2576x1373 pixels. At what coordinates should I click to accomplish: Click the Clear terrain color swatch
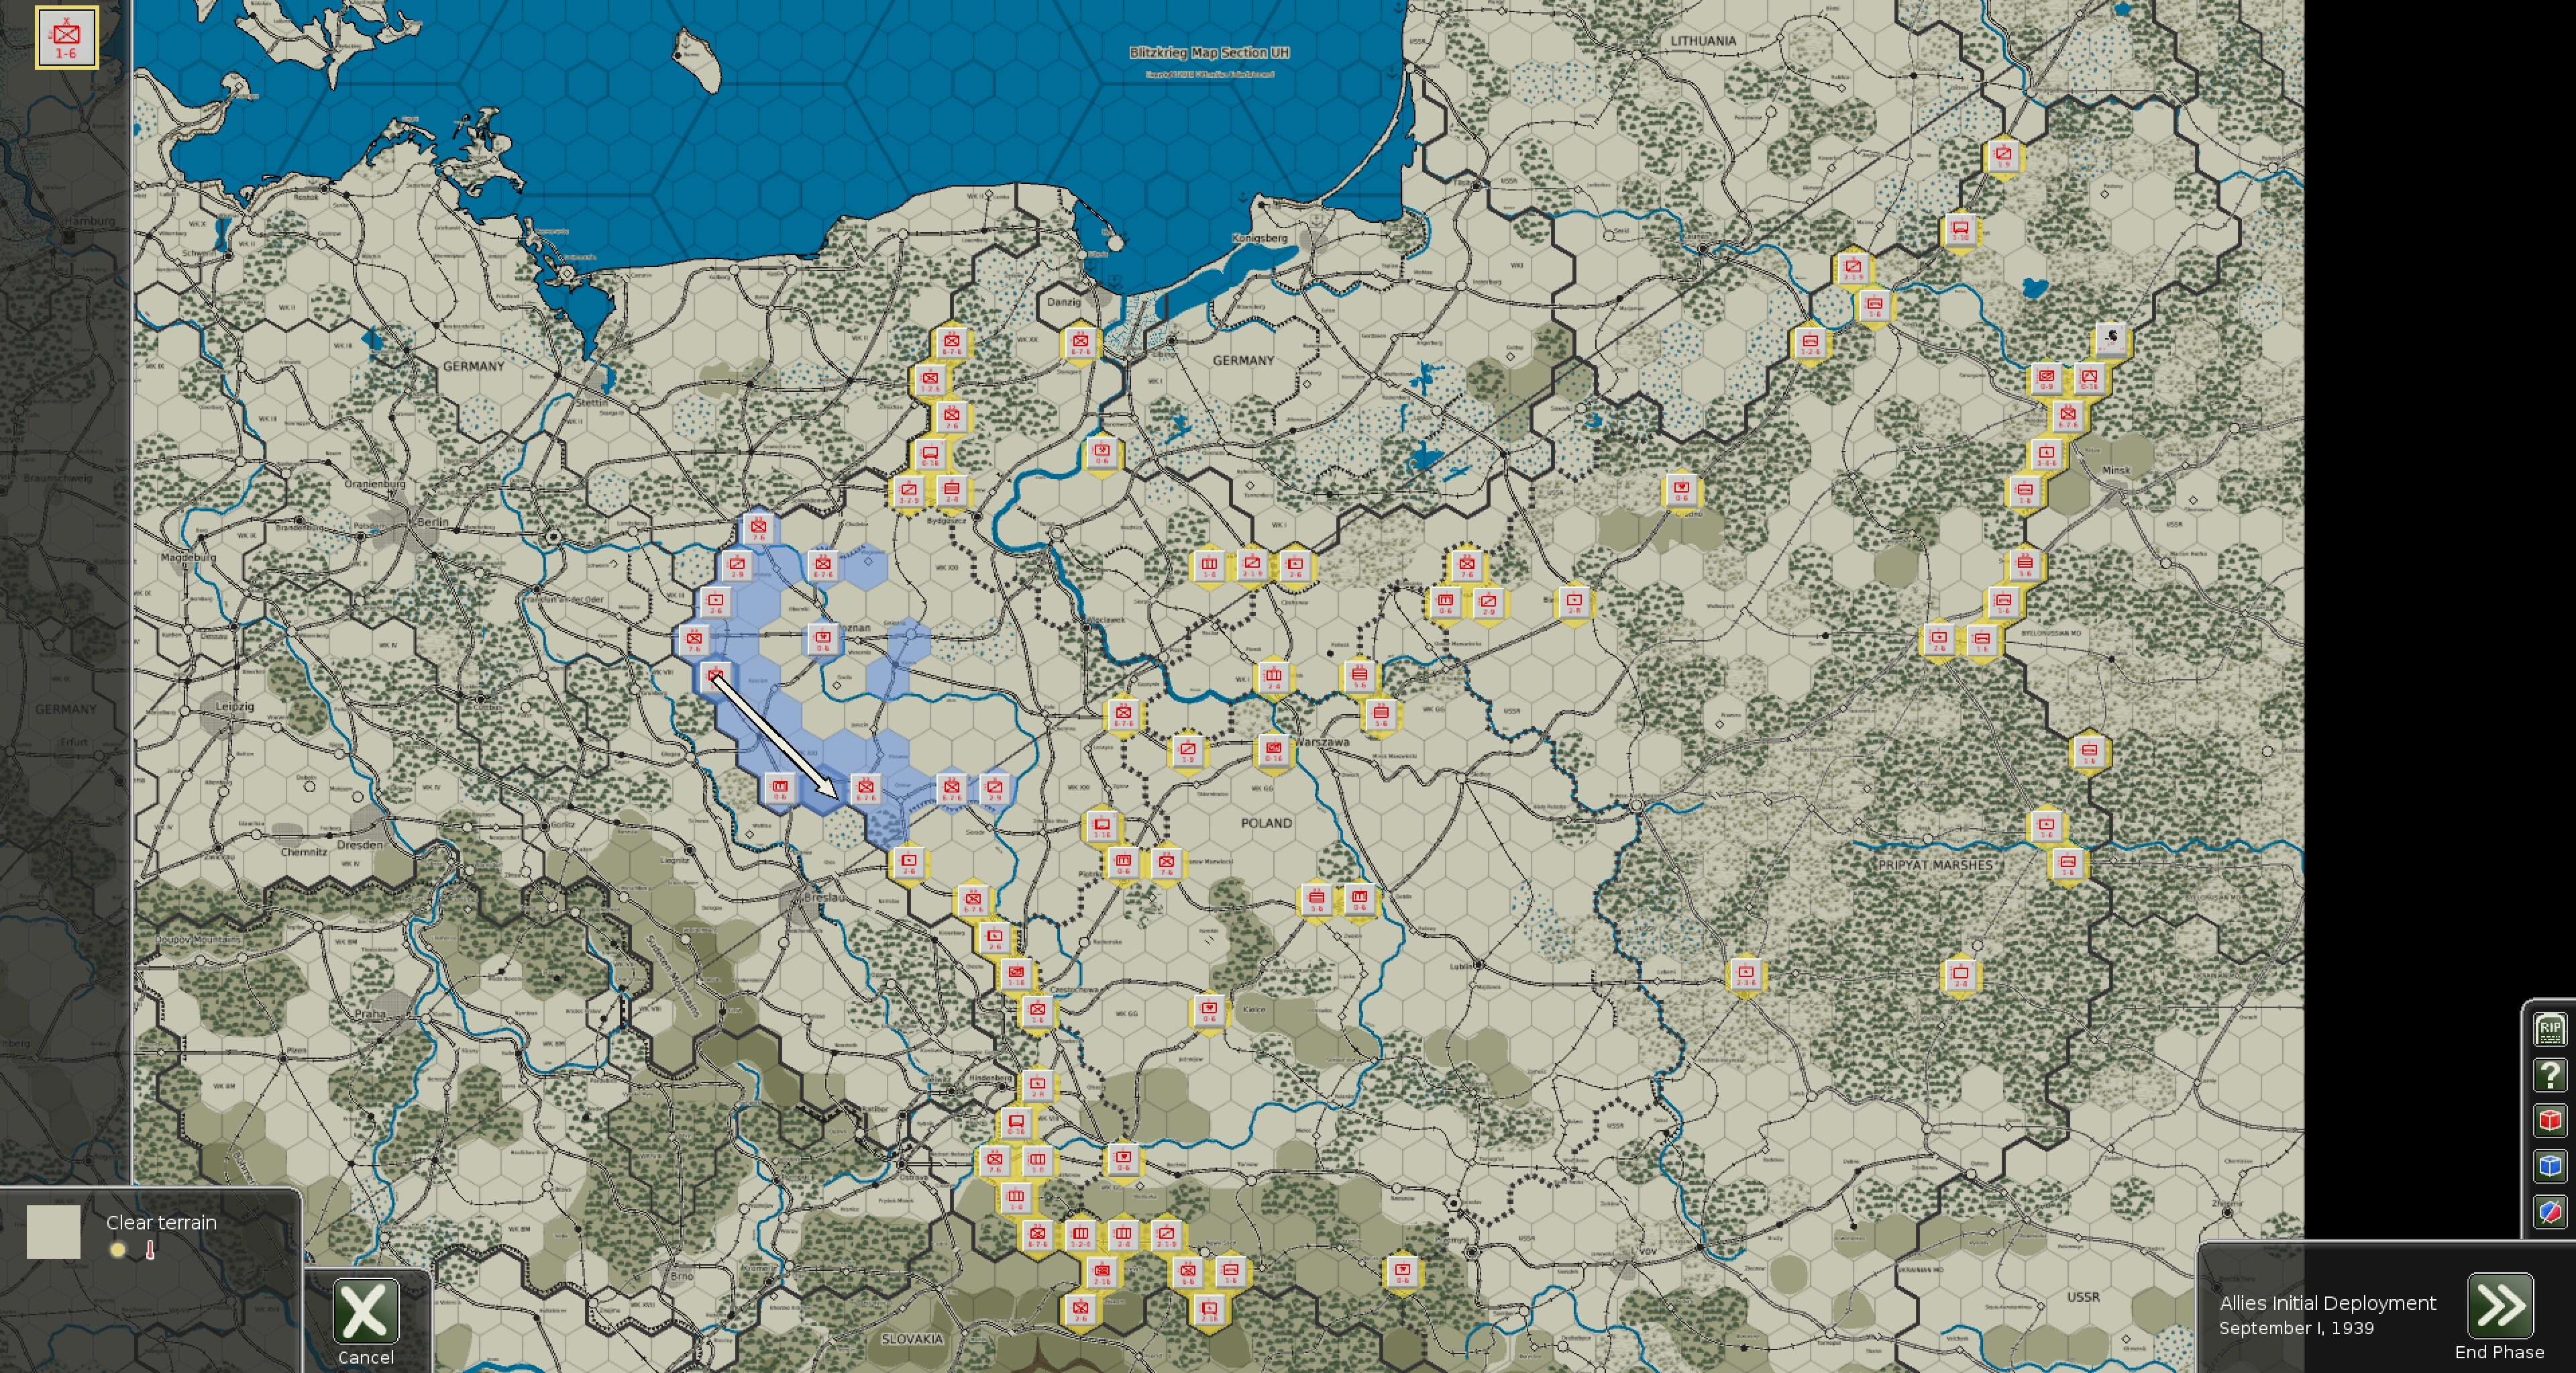(x=53, y=1231)
